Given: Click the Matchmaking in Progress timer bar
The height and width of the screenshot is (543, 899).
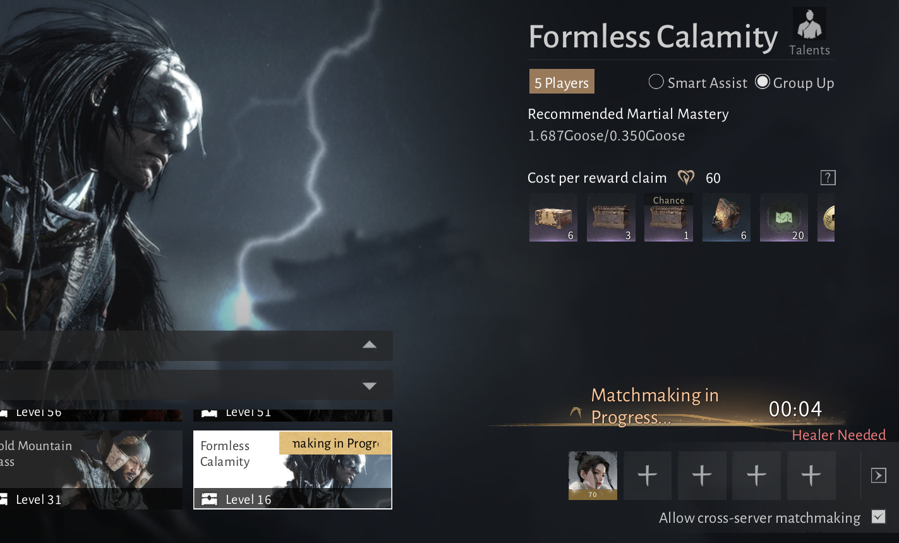Looking at the screenshot, I should click(x=695, y=408).
